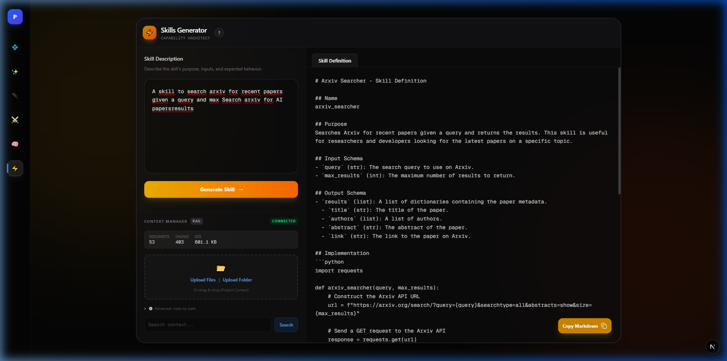
Task: Open the brain sidebar icon
Action: click(x=15, y=144)
